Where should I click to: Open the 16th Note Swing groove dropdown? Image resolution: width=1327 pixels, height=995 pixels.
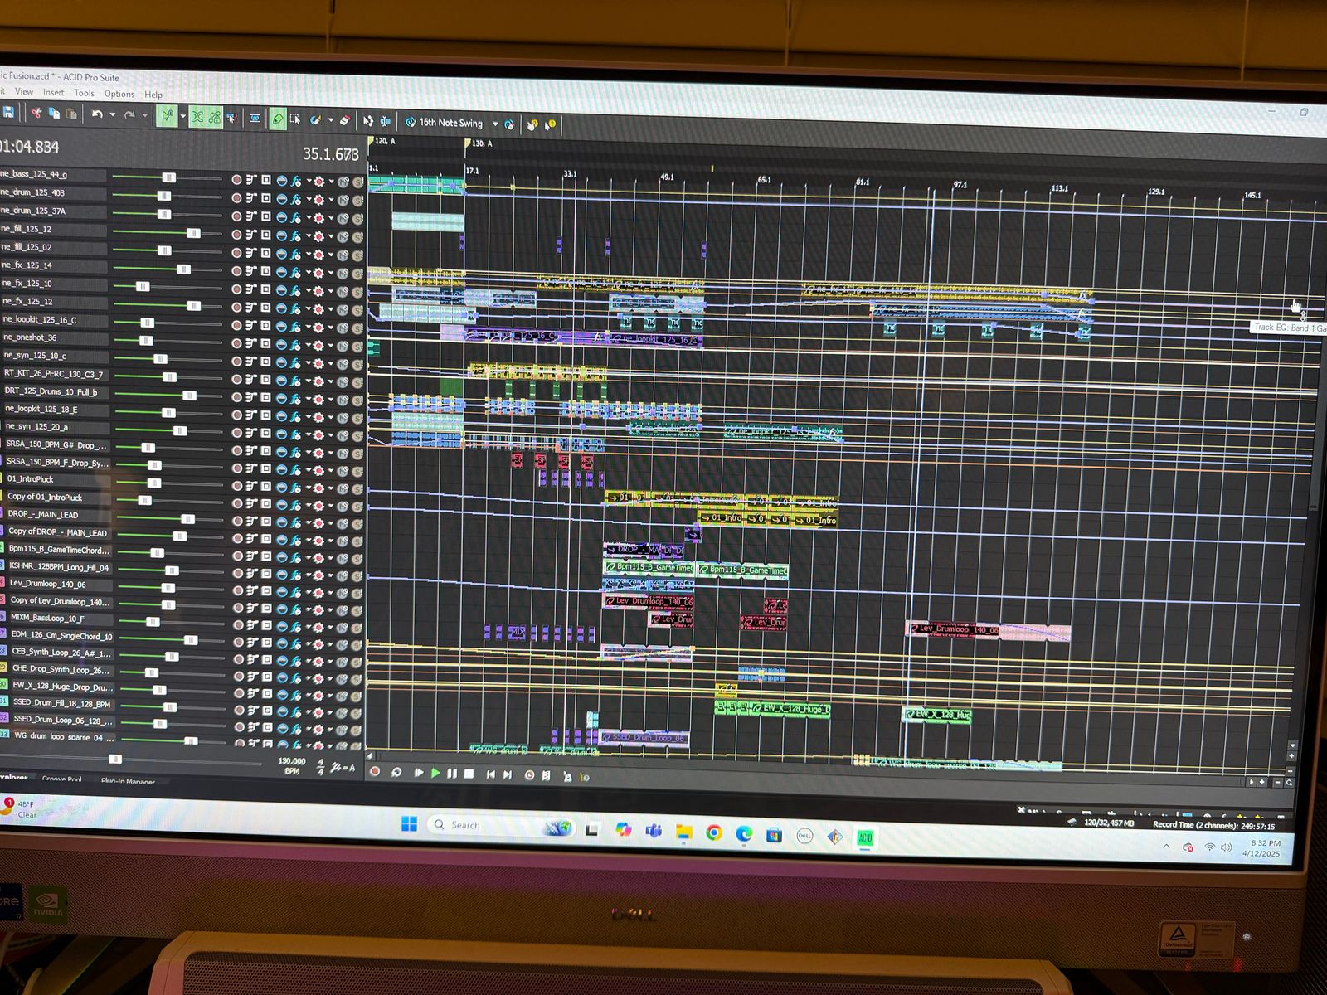pyautogui.click(x=495, y=124)
